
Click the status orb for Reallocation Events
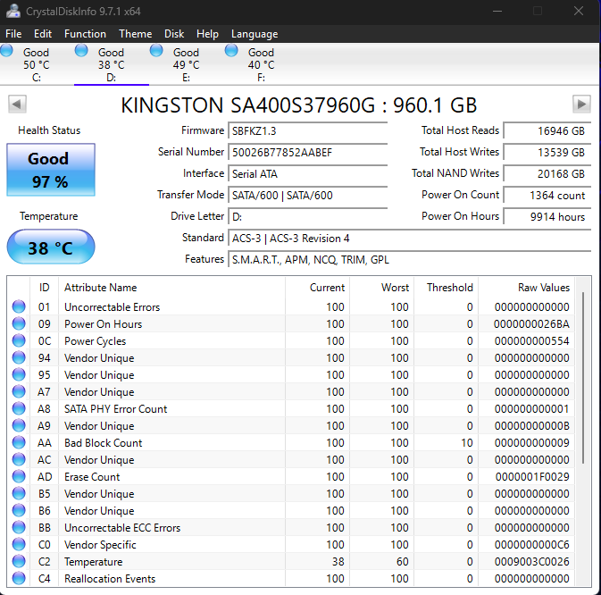tap(19, 578)
